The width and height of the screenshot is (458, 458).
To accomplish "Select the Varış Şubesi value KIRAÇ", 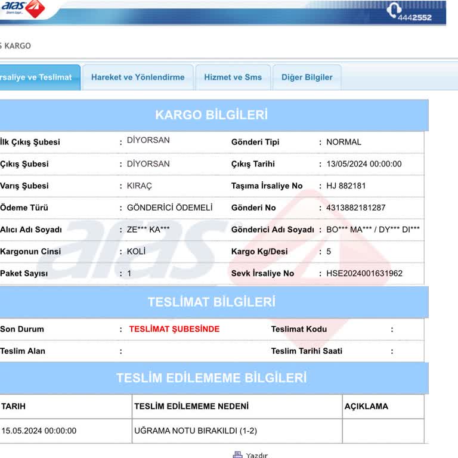I will tap(140, 186).
